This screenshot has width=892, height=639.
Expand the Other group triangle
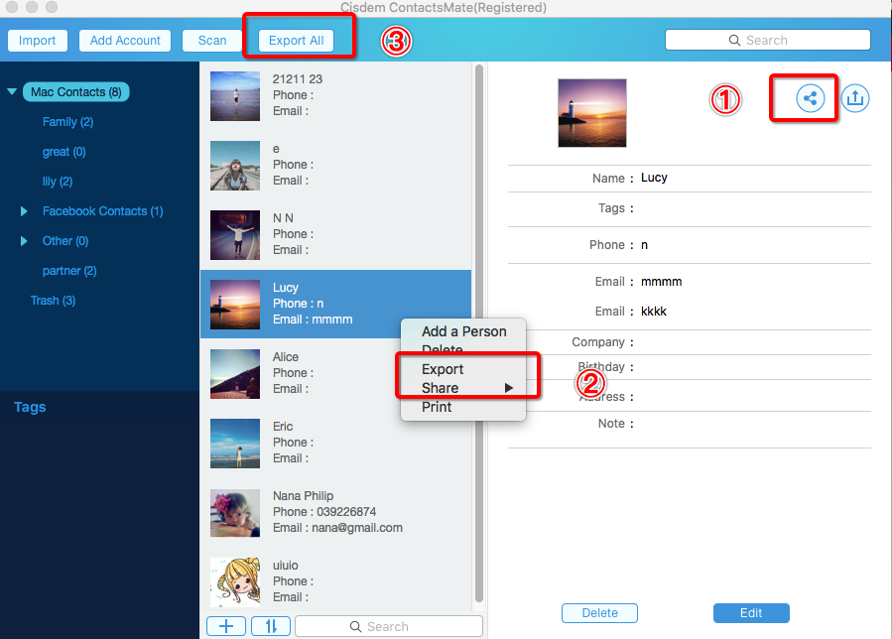click(24, 241)
